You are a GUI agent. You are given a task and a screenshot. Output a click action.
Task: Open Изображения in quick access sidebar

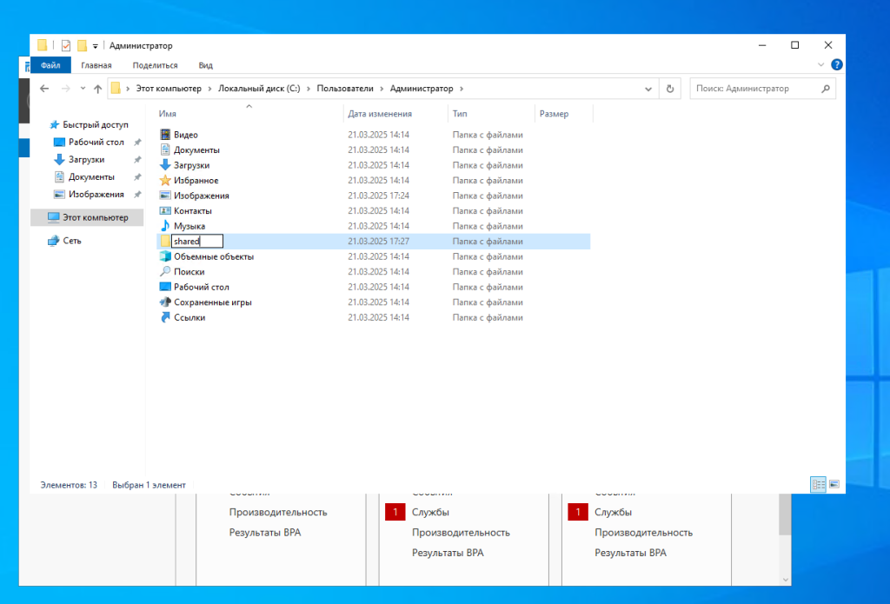(90, 194)
